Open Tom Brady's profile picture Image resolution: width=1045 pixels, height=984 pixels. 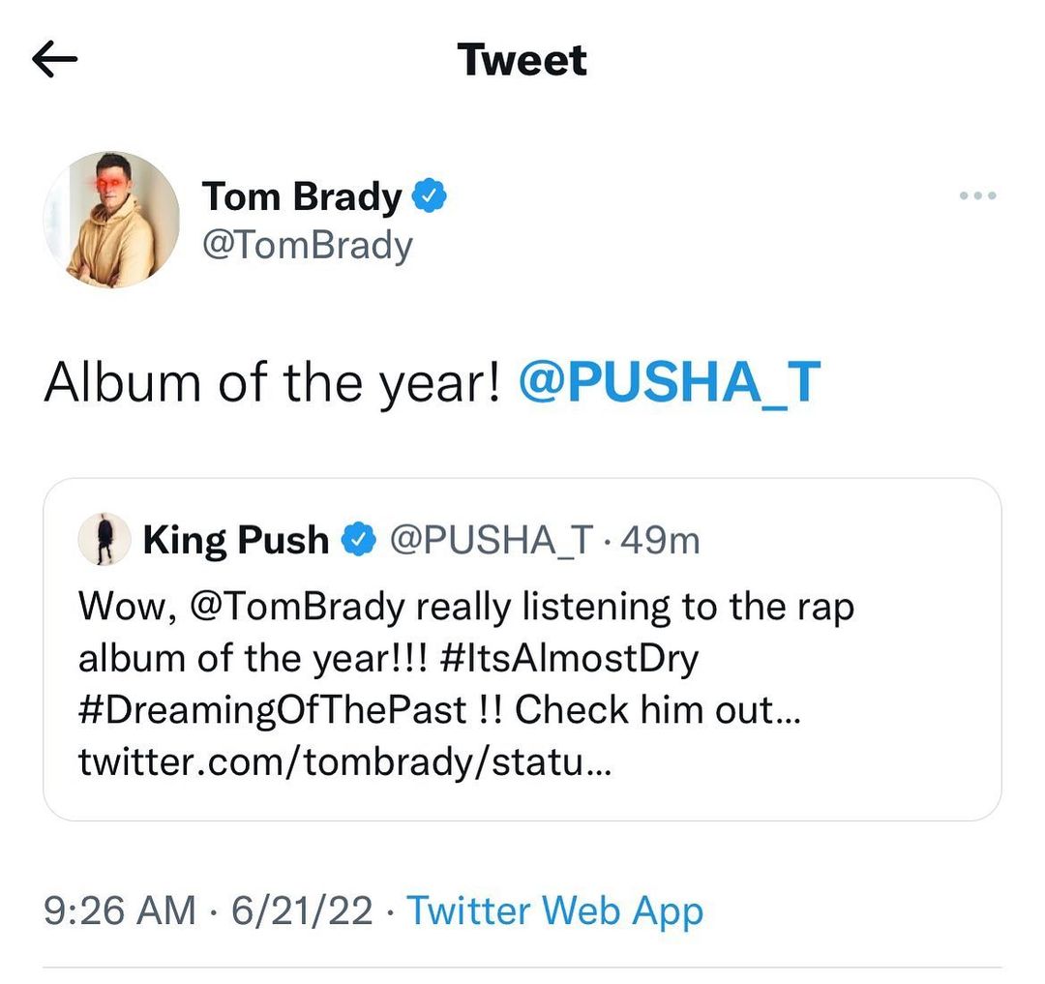pos(111,220)
